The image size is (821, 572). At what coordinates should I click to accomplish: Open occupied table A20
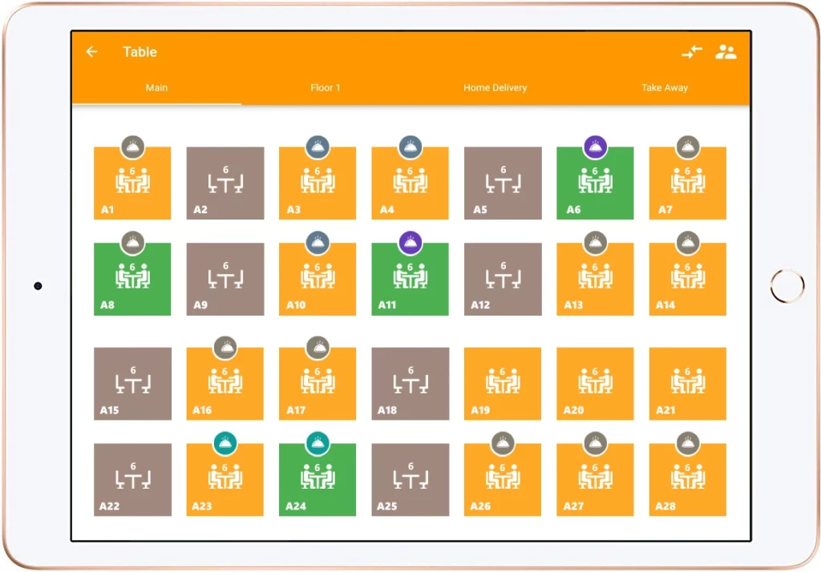click(595, 384)
